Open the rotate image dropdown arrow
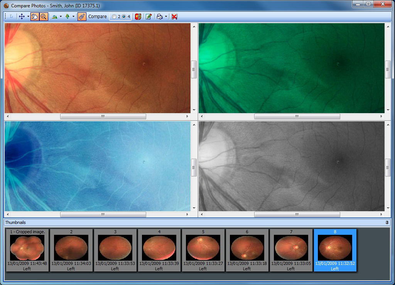 click(x=61, y=17)
